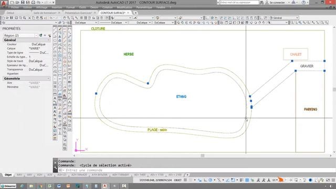Screen dimensions: 336x189
Task: Click the plus button for a new drawing tab
Action: click(135, 13)
